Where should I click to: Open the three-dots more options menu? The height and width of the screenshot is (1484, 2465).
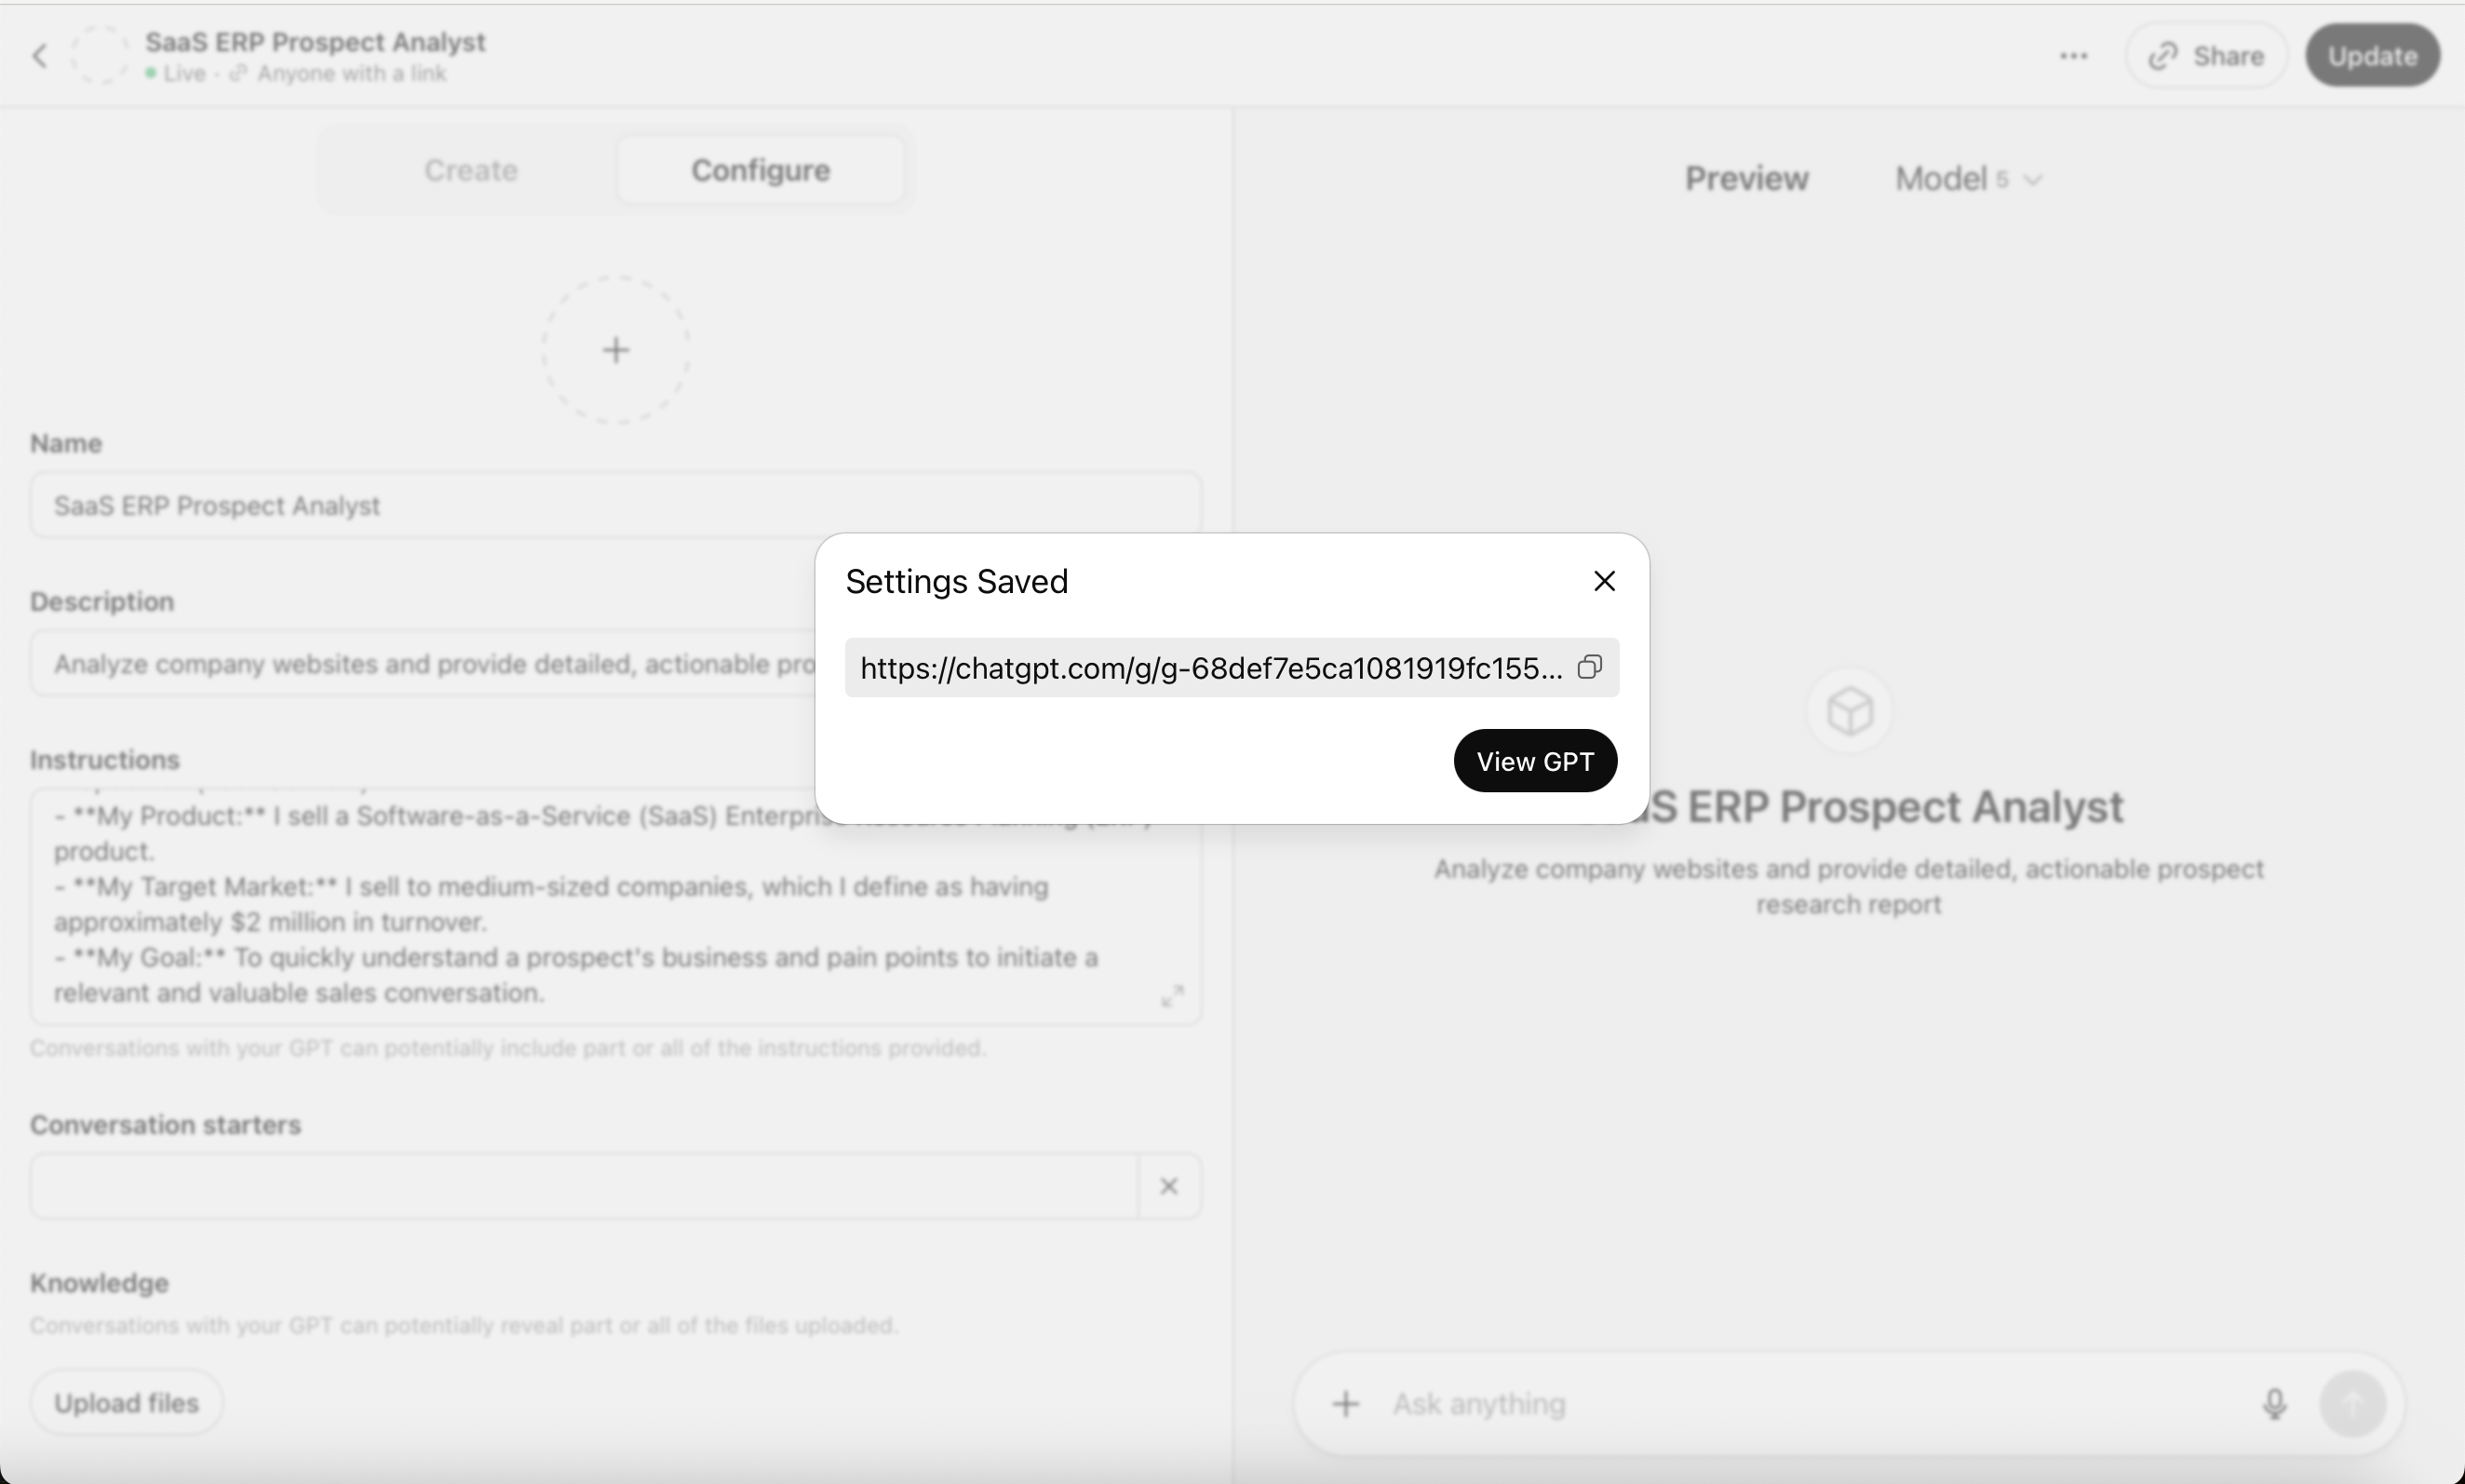click(2073, 56)
